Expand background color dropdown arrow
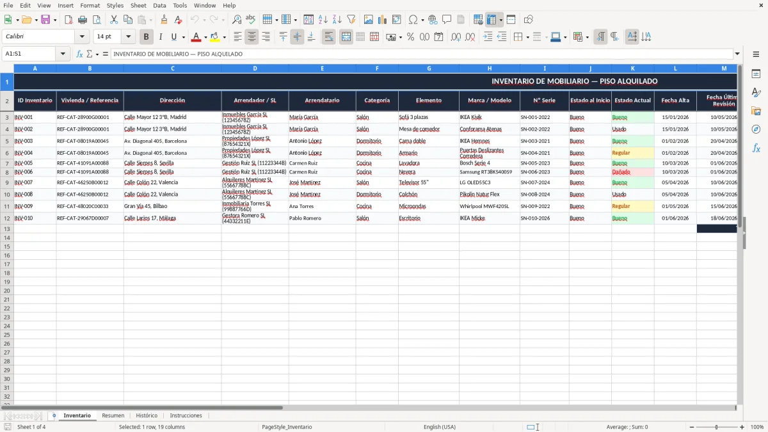This screenshot has width=768, height=432. click(x=224, y=37)
